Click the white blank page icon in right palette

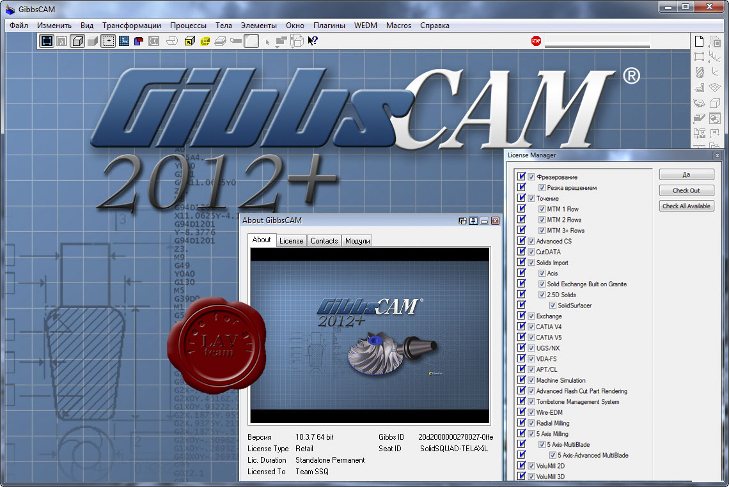pos(699,42)
